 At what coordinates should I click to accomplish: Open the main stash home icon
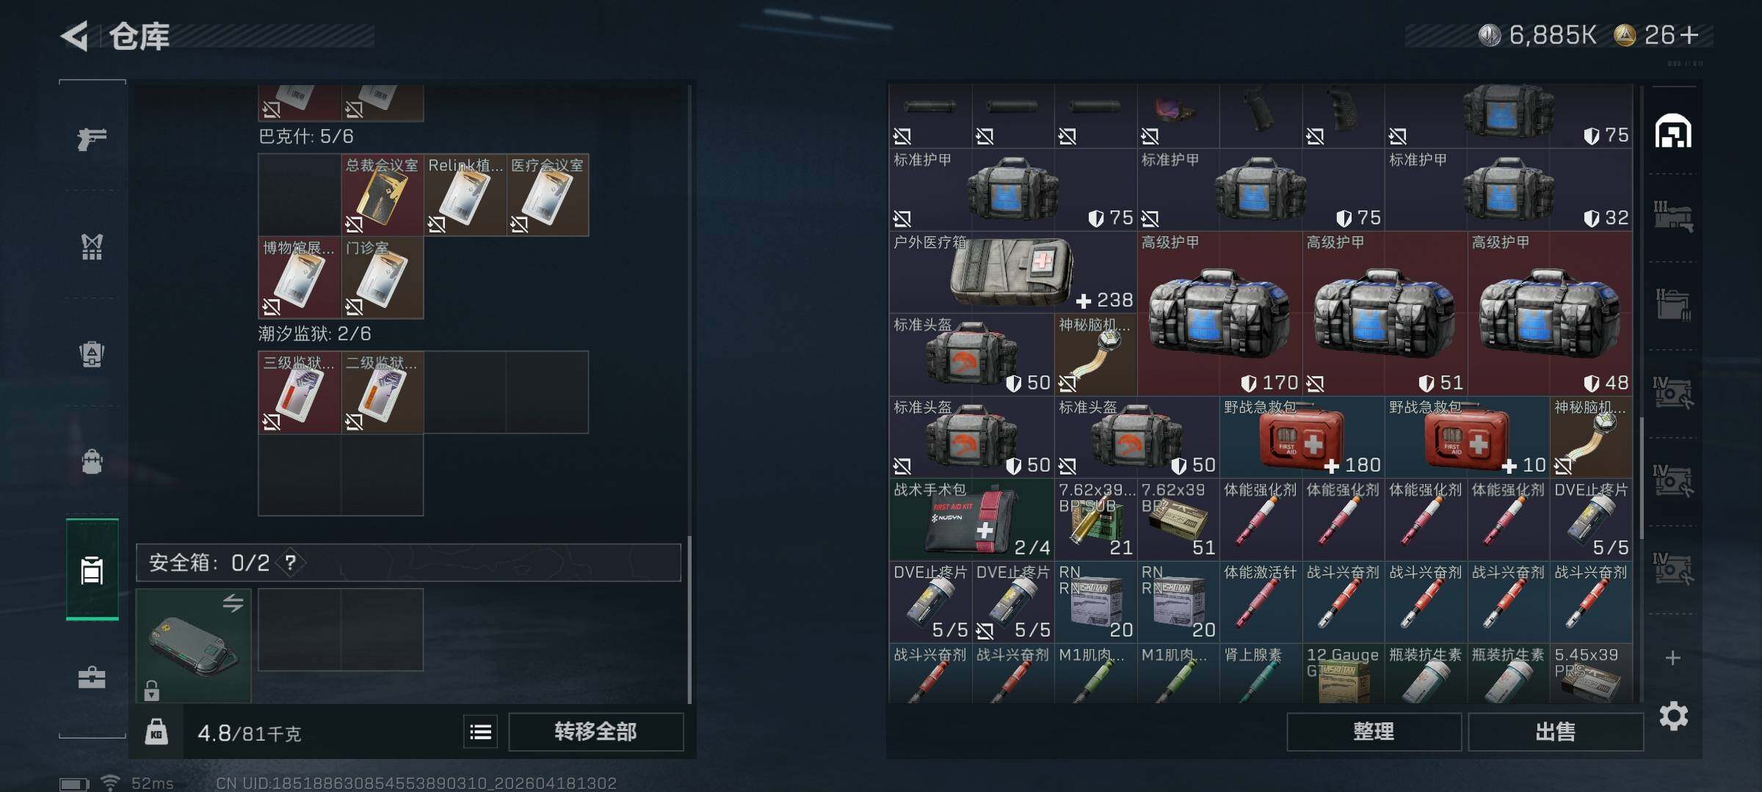tap(1673, 132)
